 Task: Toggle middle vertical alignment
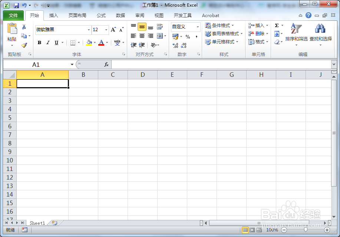click(142, 27)
